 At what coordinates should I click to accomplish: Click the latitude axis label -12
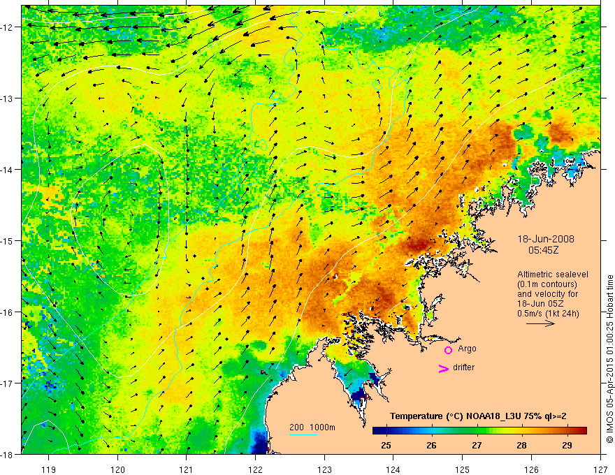[7, 27]
